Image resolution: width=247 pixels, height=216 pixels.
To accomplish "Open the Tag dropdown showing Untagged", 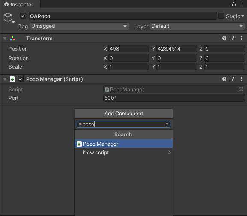I will pyautogui.click(x=80, y=26).
